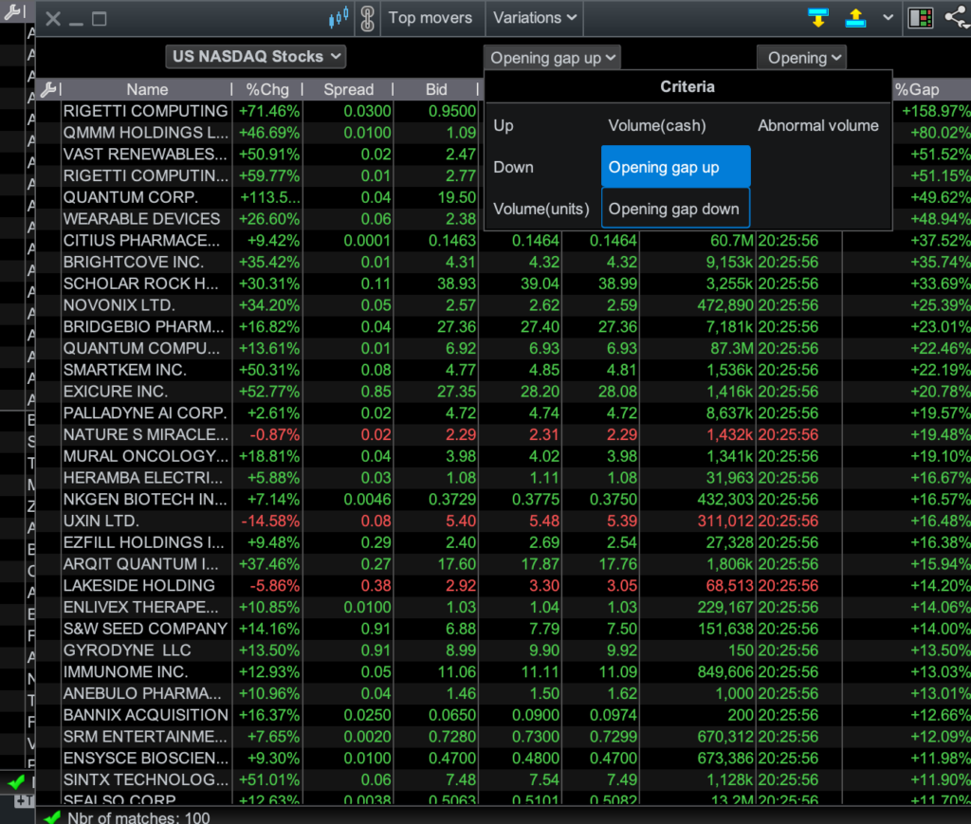Choose the Volume(cash) criteria
The image size is (971, 824).
point(657,126)
